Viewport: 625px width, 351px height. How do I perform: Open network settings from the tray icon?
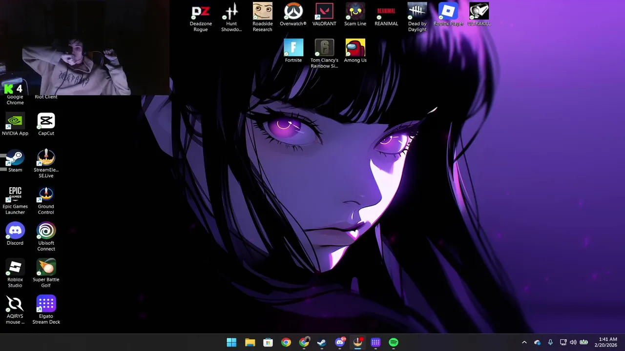click(563, 342)
